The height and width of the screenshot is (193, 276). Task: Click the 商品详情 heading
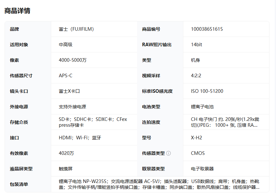[17, 11]
